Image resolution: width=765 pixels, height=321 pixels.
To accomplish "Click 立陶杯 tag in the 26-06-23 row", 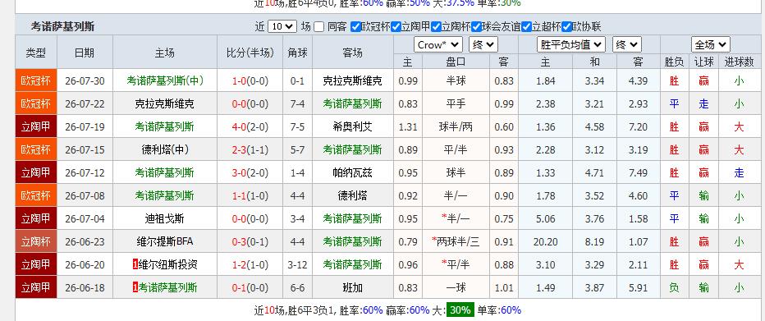I will pos(36,241).
